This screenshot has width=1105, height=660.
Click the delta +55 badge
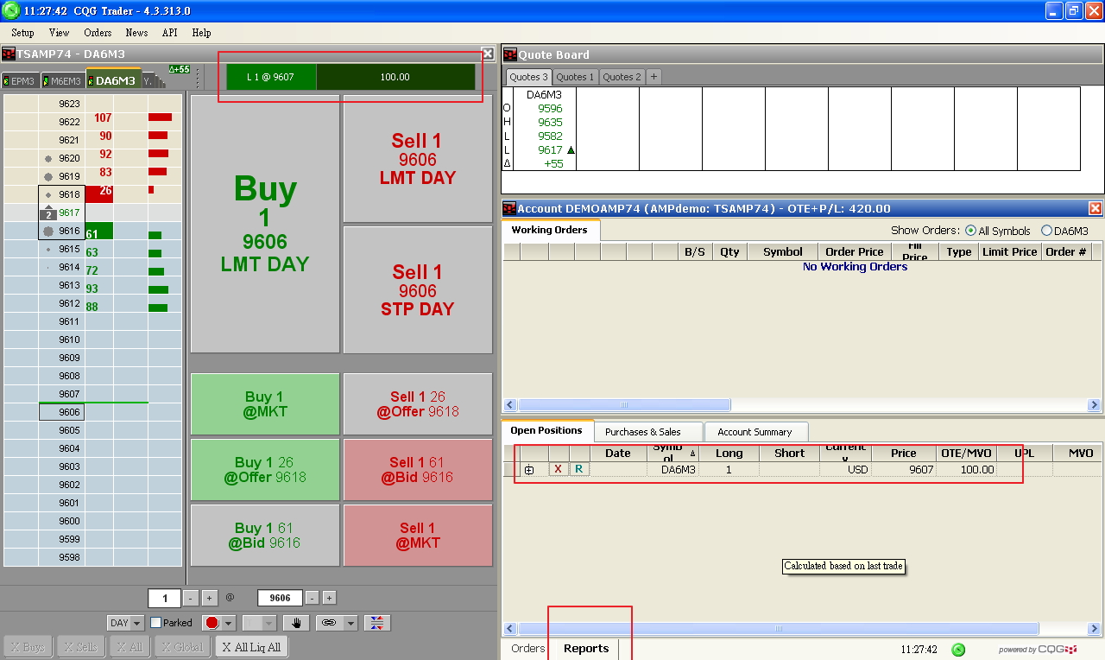179,69
